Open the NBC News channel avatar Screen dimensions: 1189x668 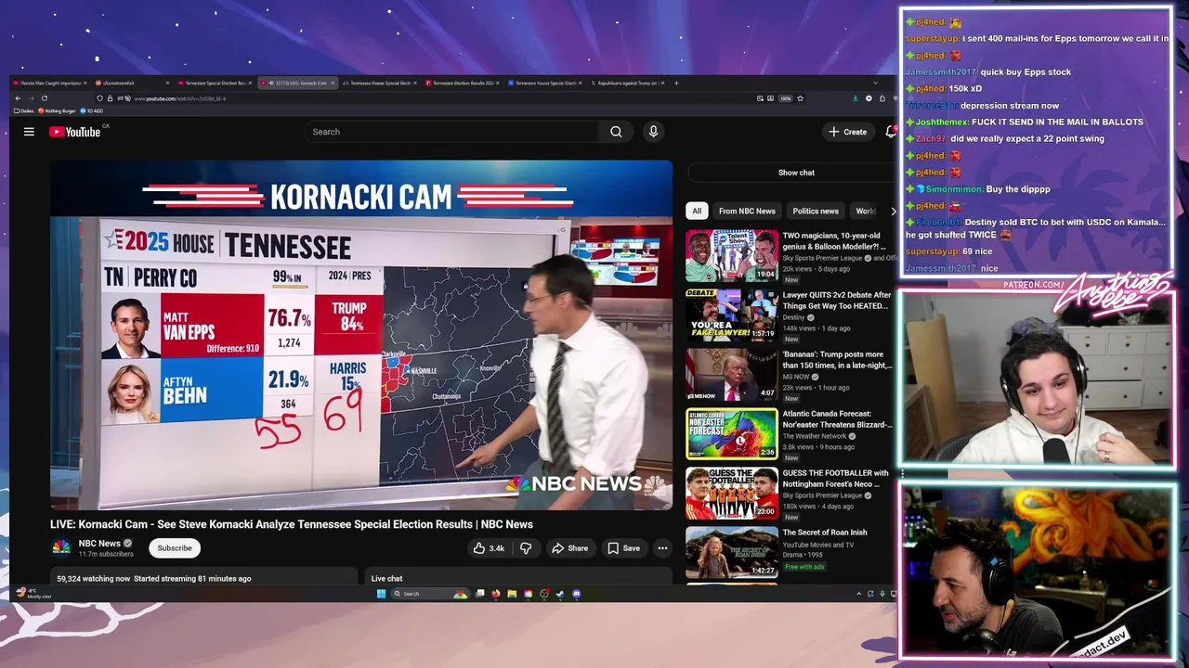coord(61,547)
